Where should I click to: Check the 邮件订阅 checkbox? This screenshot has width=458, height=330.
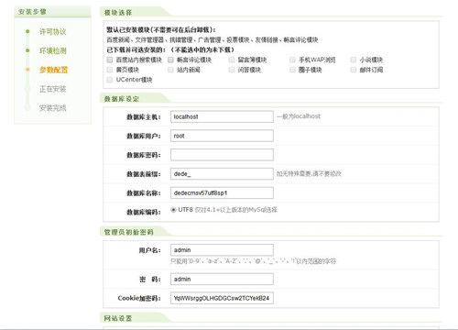pos(354,70)
